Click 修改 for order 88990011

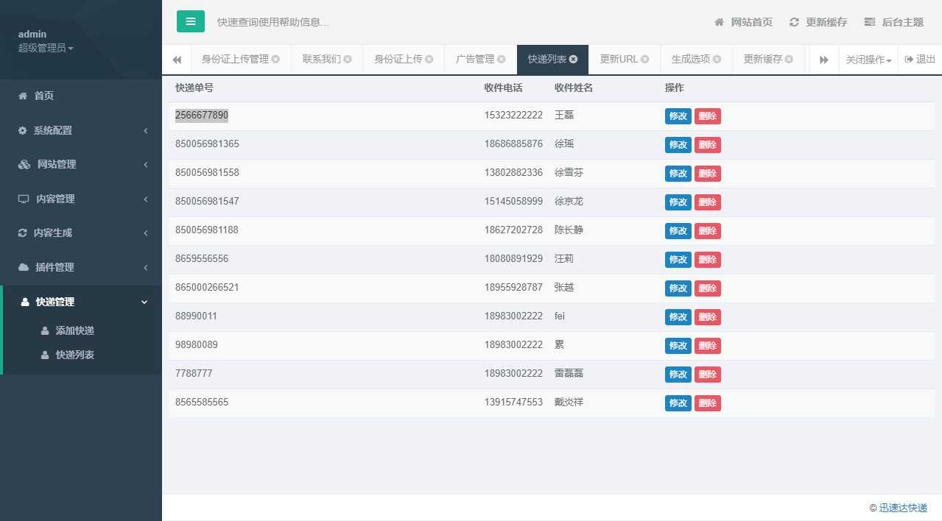point(678,316)
